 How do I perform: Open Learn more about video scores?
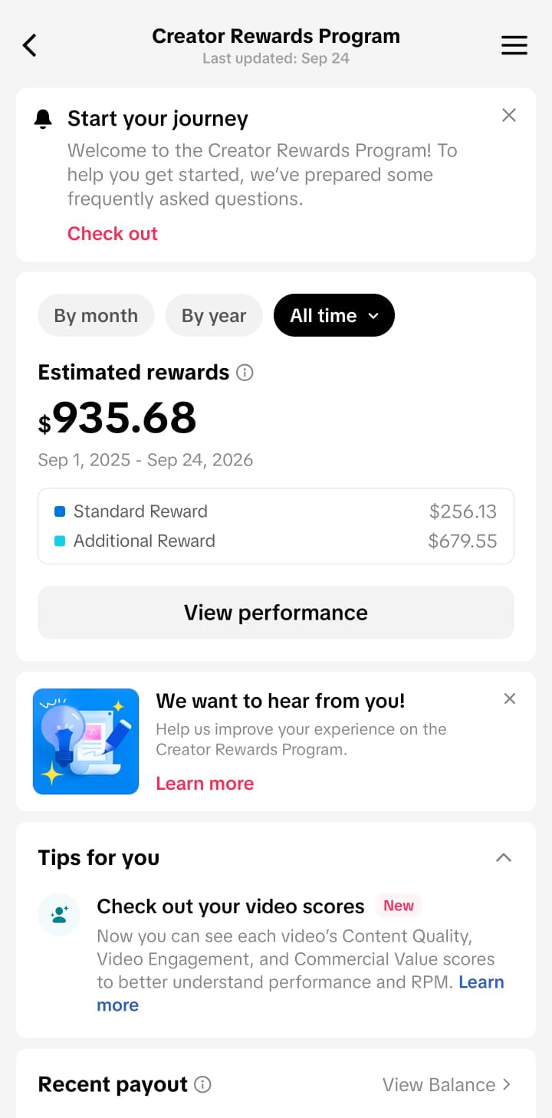(481, 982)
